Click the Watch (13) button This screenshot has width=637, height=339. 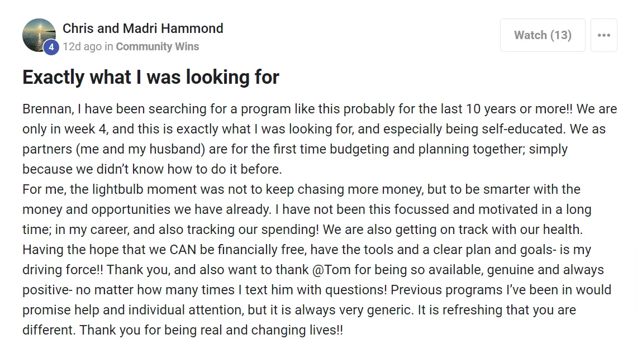(x=543, y=35)
